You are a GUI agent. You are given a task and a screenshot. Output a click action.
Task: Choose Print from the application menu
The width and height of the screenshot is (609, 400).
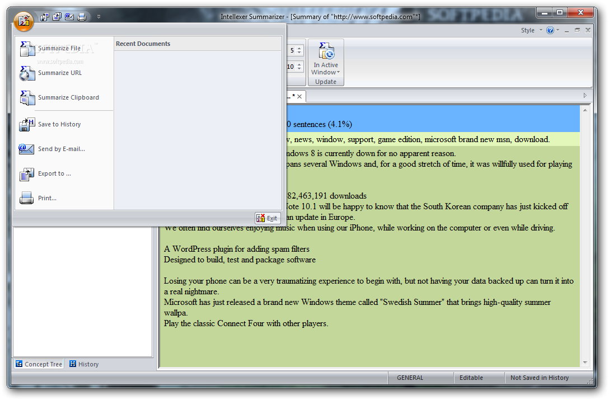click(64, 199)
